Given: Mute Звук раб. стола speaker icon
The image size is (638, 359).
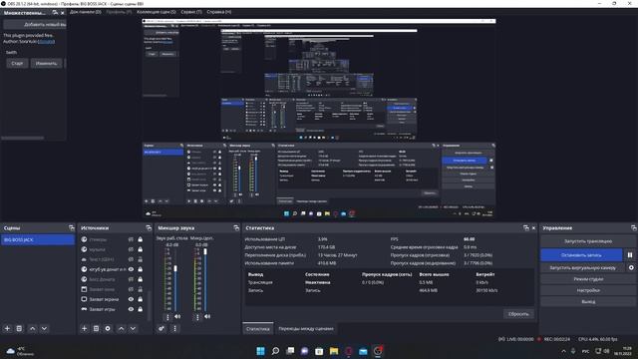Looking at the screenshot, I should click(x=177, y=316).
